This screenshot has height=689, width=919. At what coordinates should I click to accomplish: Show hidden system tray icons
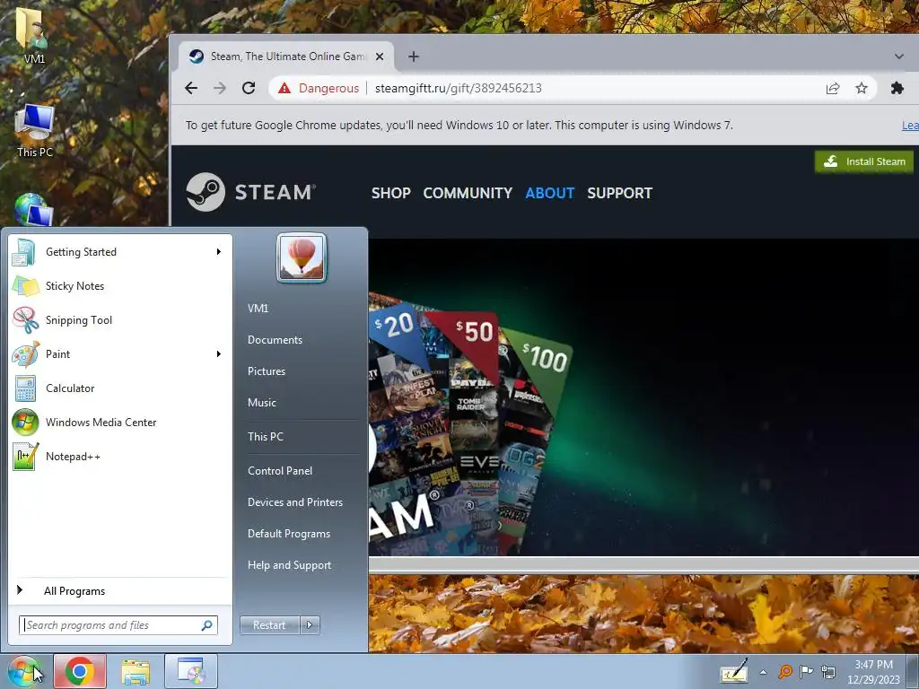tap(763, 672)
